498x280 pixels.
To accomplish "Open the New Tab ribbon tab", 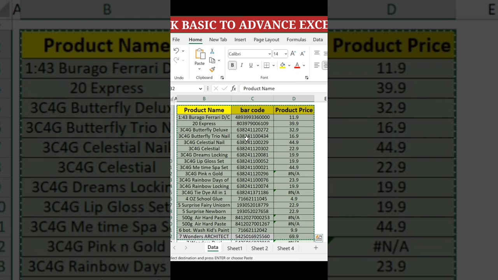I will (x=218, y=40).
